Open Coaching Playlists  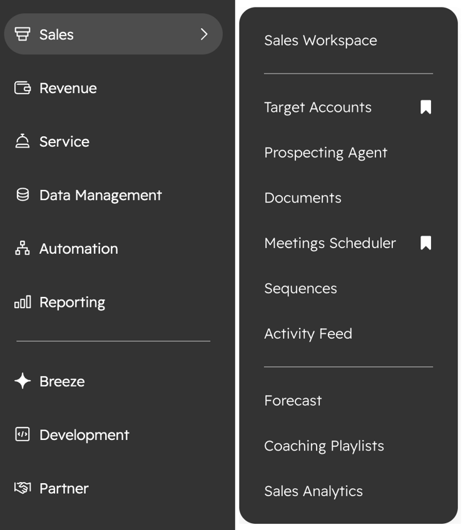324,446
